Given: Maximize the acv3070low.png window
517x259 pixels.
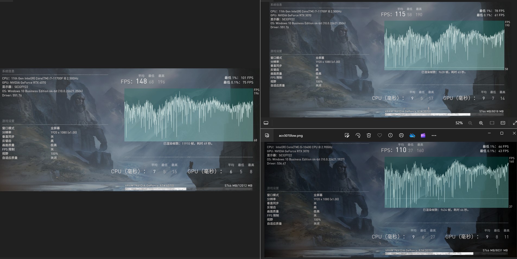Looking at the screenshot, I should [502, 133].
